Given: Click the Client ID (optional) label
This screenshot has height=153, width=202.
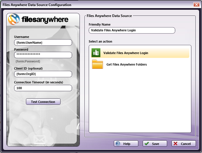Looking at the screenshot, I should click(28, 68).
